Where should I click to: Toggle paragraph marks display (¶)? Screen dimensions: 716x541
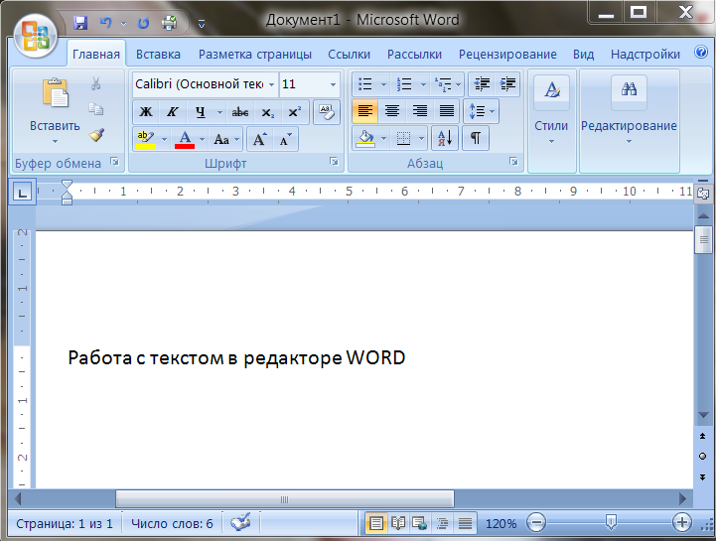coord(476,138)
